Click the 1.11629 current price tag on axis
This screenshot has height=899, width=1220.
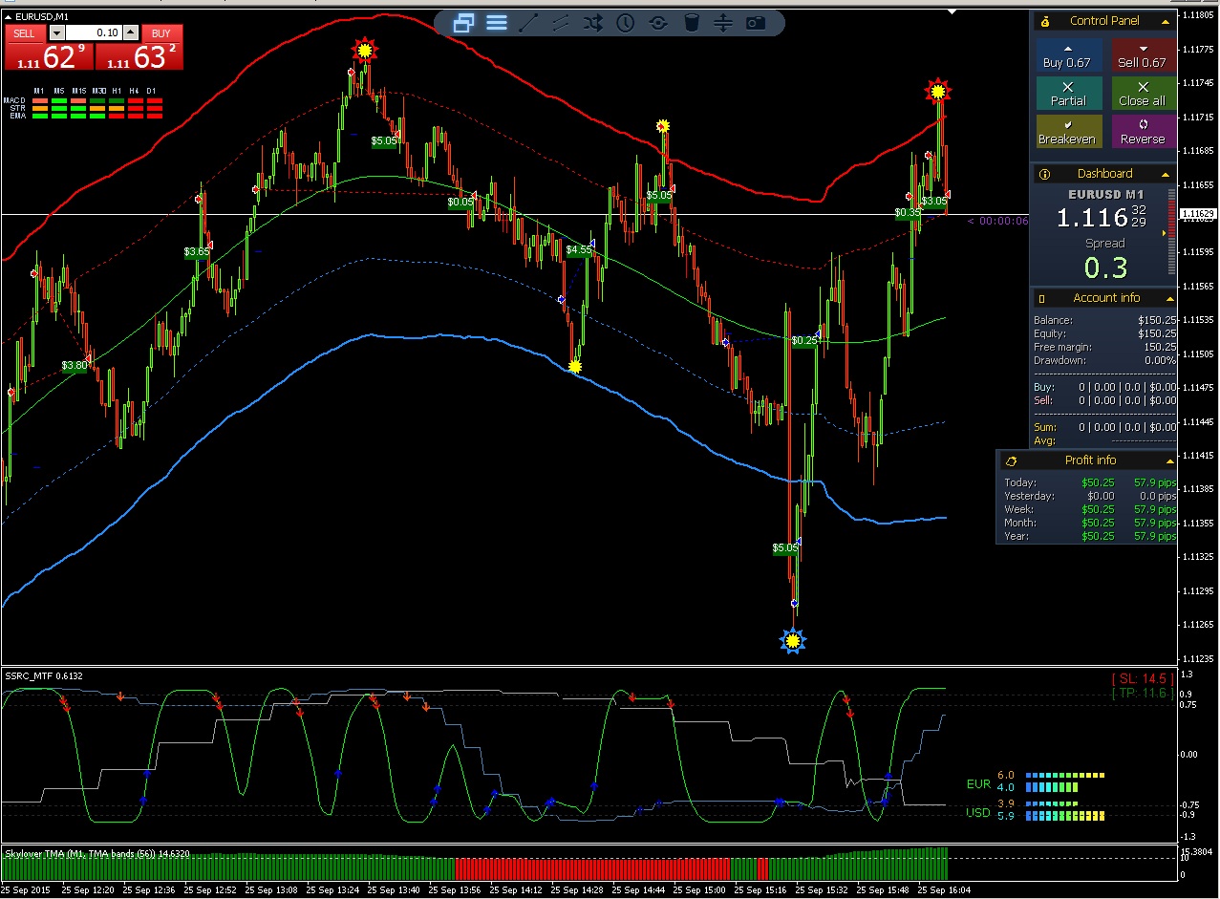click(x=1198, y=214)
